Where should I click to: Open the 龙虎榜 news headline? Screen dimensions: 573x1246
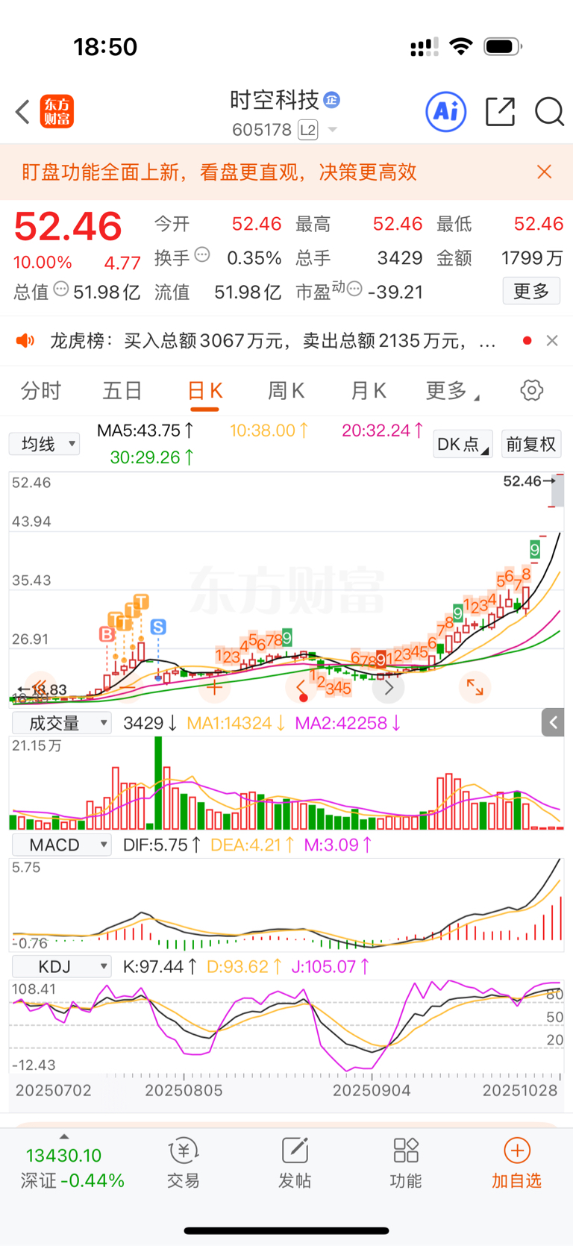[x=272, y=341]
